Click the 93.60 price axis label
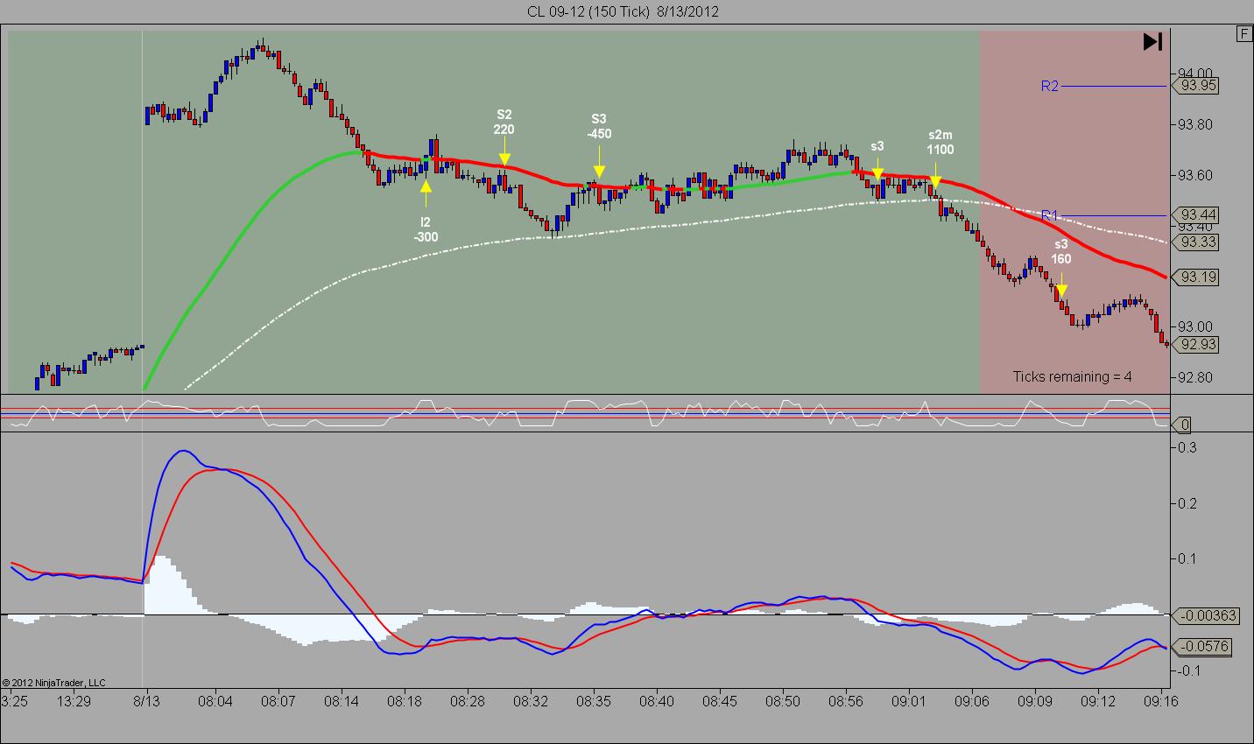 (1195, 176)
